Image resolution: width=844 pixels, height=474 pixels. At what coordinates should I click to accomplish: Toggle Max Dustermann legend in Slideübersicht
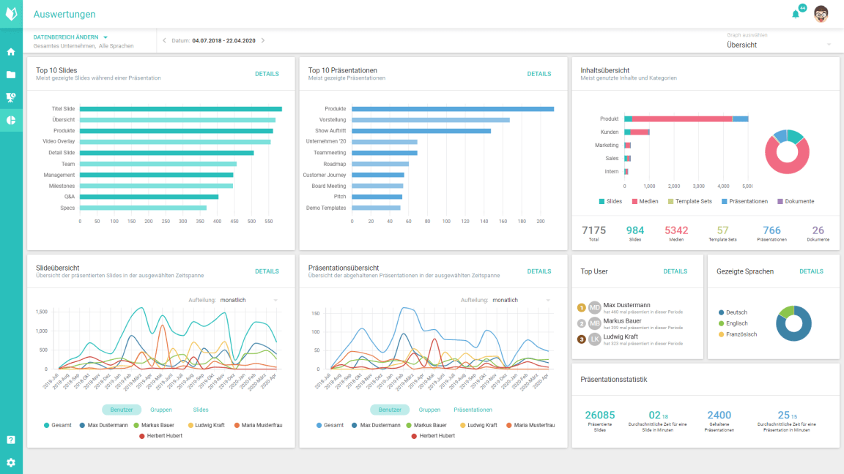point(103,425)
